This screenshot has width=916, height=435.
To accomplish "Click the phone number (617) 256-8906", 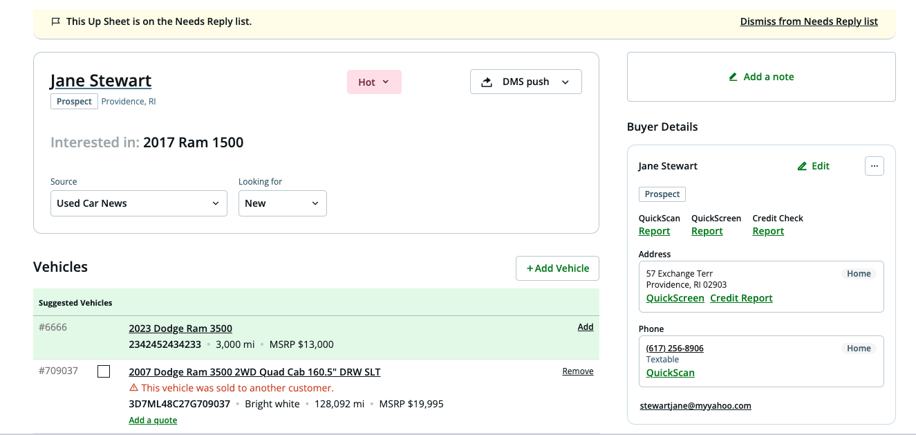I will click(x=674, y=348).
